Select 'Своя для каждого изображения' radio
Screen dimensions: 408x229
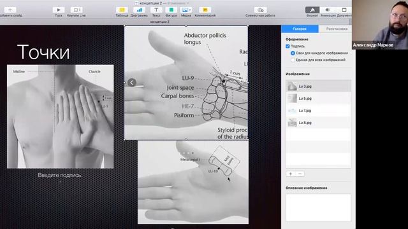point(293,53)
